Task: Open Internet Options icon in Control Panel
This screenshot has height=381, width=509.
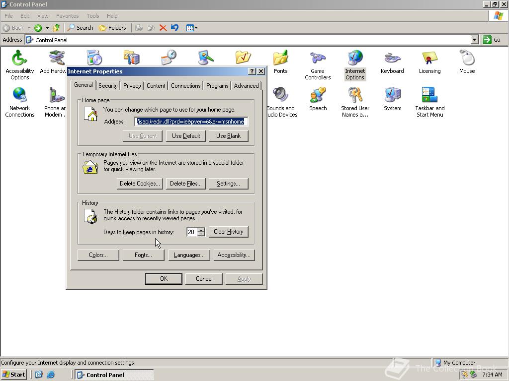Action: (x=355, y=64)
